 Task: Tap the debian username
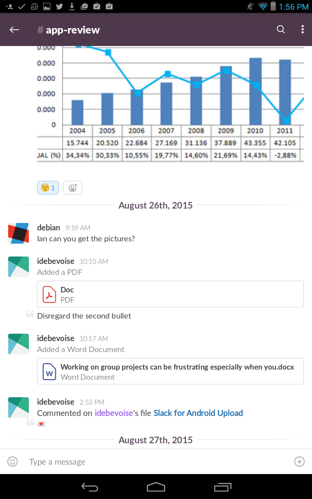coord(49,228)
